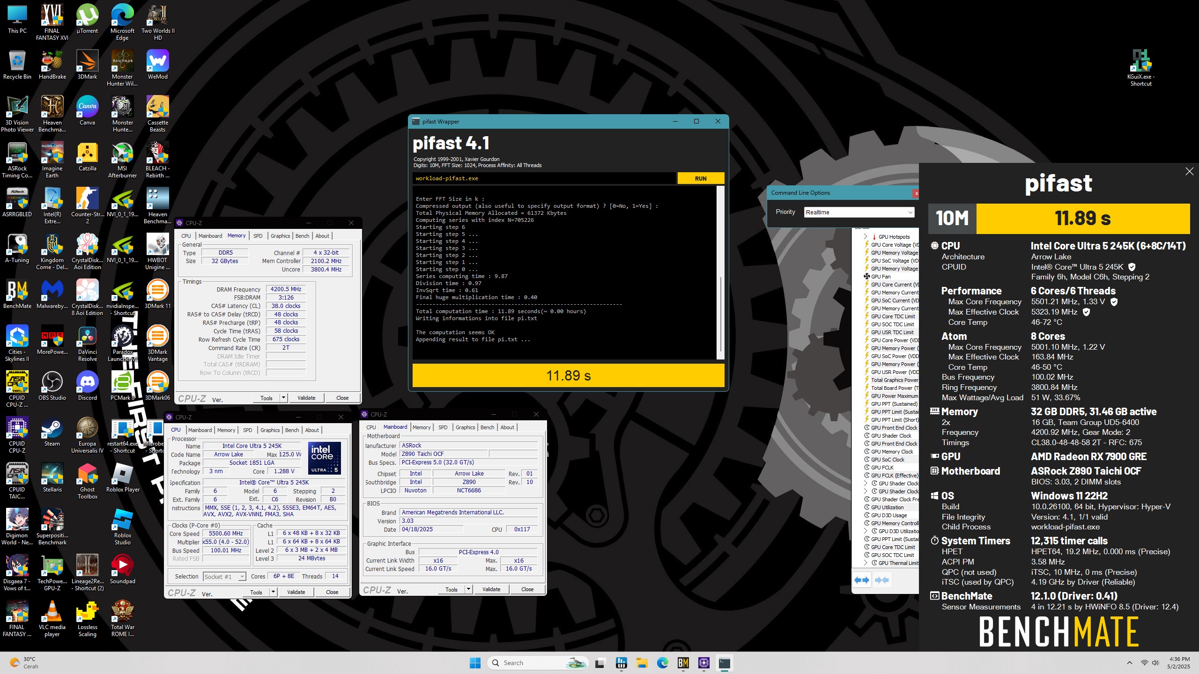Expand the GPU Hotspots sensor node
Screen dimensions: 1199x674
866,237
